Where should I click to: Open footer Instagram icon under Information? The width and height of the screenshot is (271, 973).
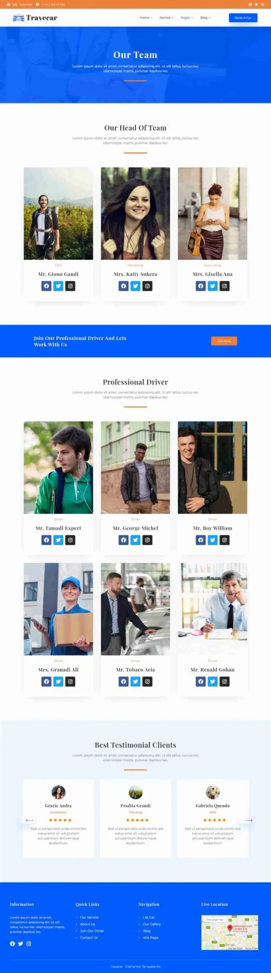point(28,943)
